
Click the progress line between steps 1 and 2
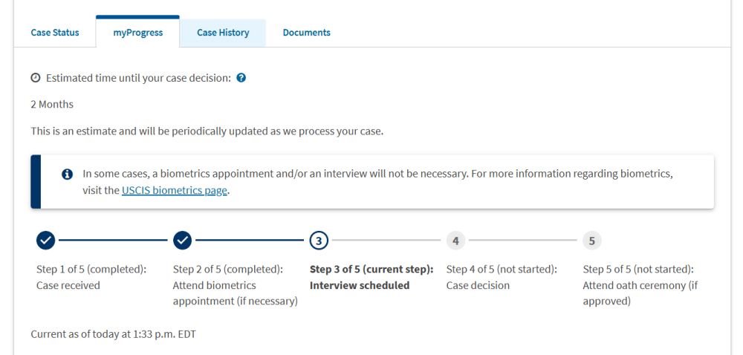coord(113,241)
